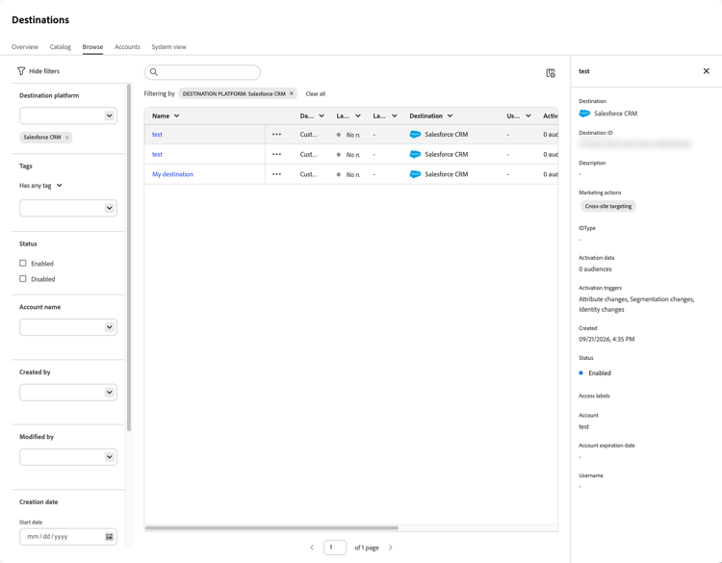Click the horizontal scrollbar under the table
Screen dimensions: 722x563
point(271,528)
